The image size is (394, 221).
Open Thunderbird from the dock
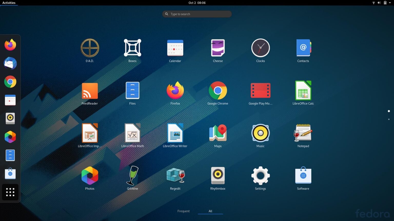(x=10, y=63)
